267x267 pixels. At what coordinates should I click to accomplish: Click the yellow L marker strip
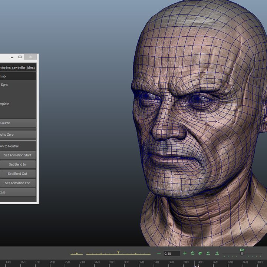[x=77, y=254]
